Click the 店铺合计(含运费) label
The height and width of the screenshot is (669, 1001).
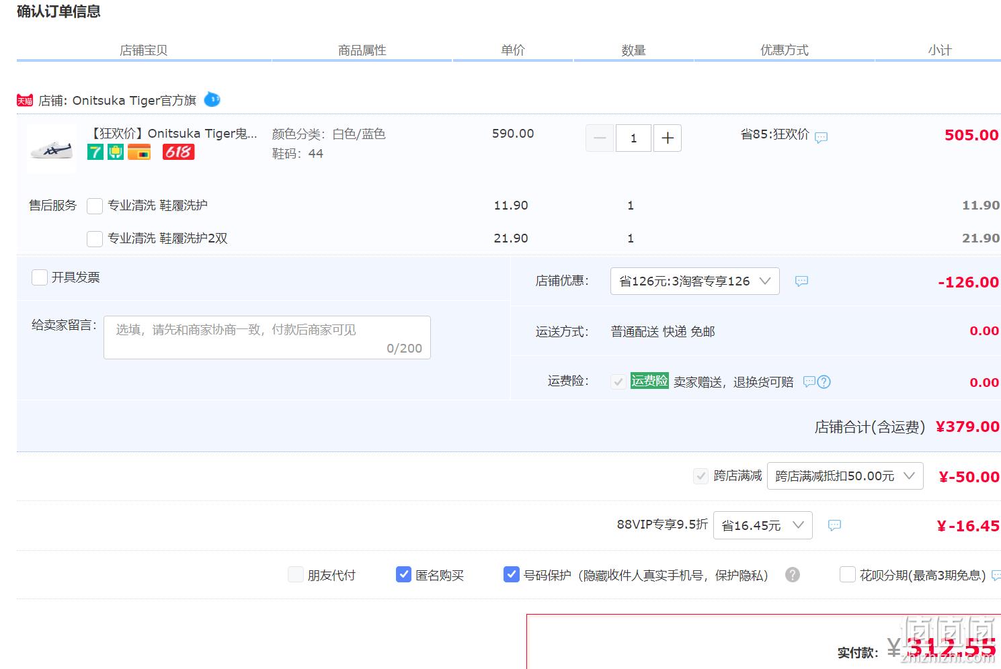(x=870, y=427)
